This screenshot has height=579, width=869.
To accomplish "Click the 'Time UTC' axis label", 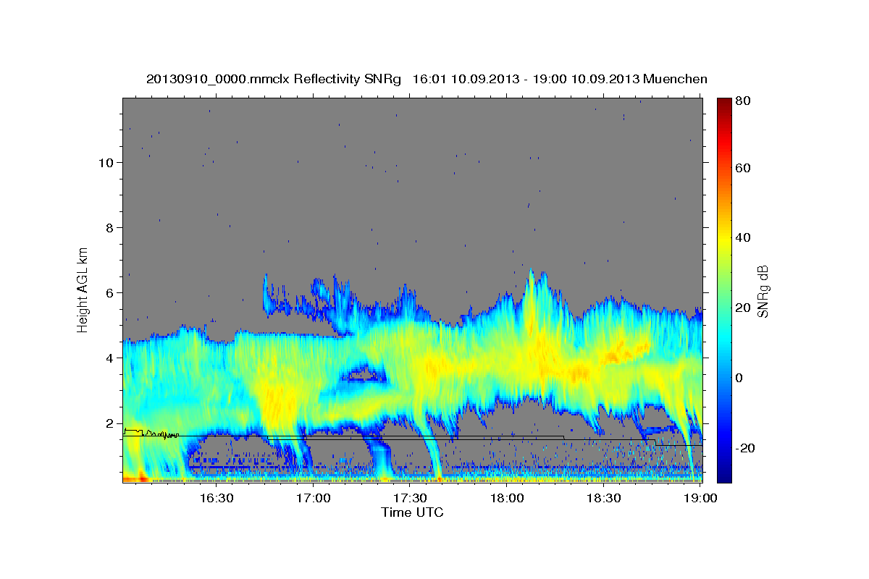I will (412, 513).
